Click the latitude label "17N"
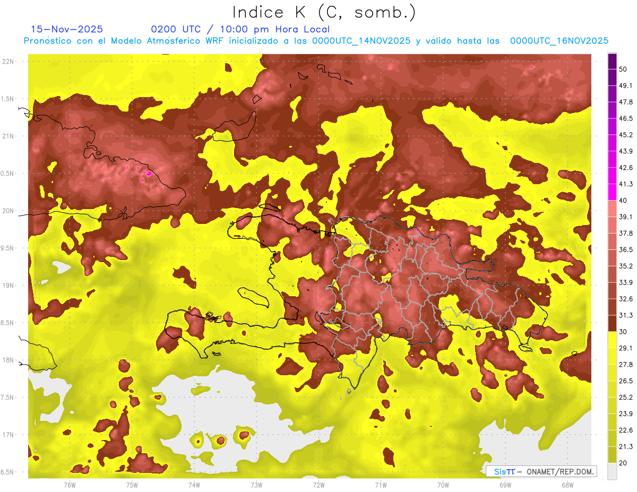 8,435
